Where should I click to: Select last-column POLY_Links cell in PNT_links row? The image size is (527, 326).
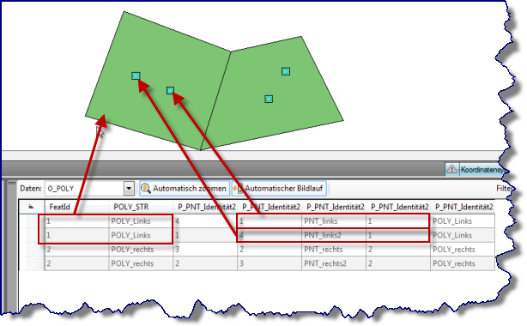point(463,221)
